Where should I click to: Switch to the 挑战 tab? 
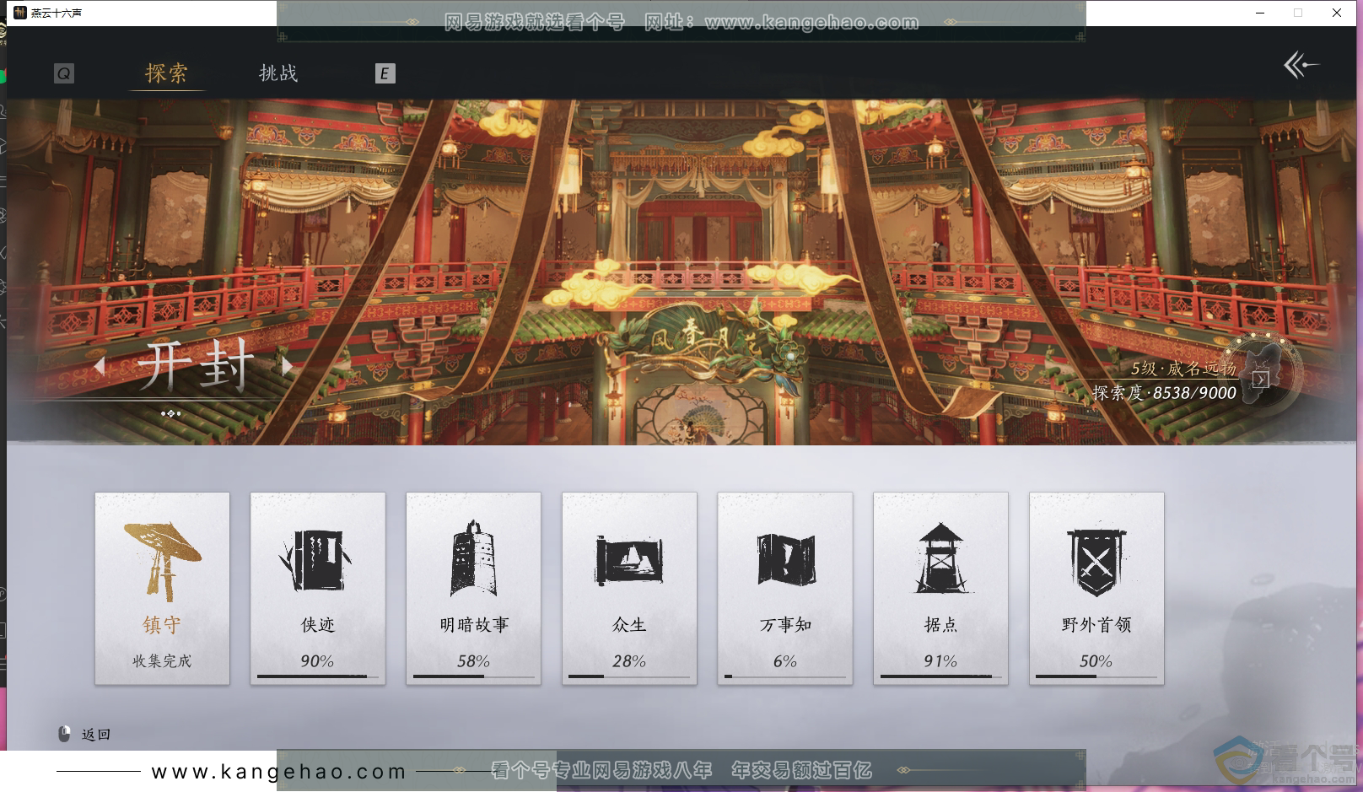click(278, 73)
